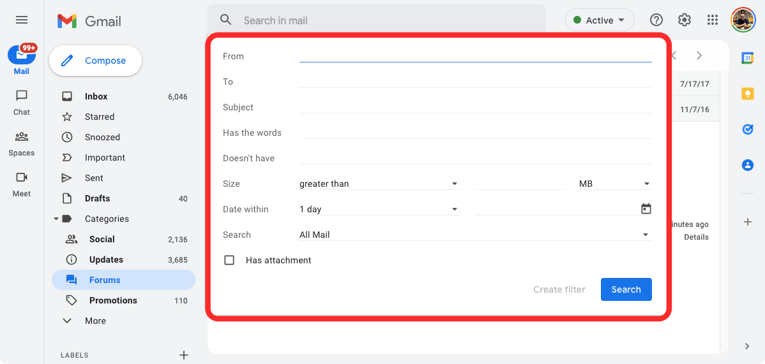
Task: Open Google Tasks in side panel
Action: tap(747, 129)
